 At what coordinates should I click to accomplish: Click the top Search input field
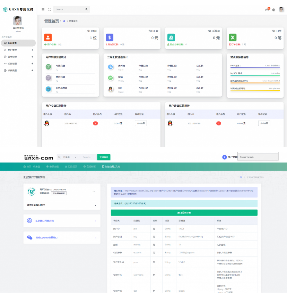pyautogui.click(x=69, y=9)
